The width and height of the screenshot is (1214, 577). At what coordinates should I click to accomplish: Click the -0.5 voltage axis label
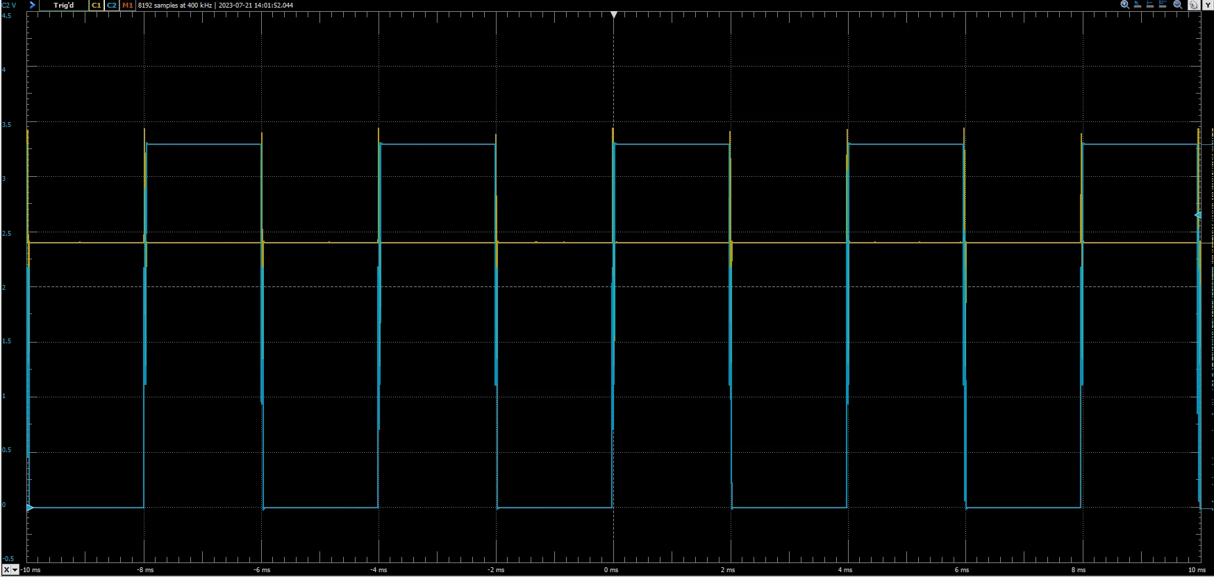click(x=8, y=559)
